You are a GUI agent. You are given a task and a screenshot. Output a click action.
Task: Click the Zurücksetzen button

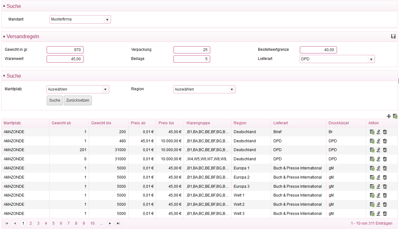coord(78,100)
